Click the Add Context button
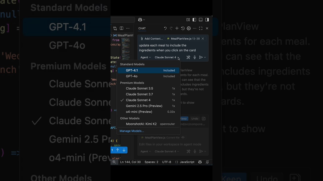Viewport: 323px width, 181px height. pos(152,38)
